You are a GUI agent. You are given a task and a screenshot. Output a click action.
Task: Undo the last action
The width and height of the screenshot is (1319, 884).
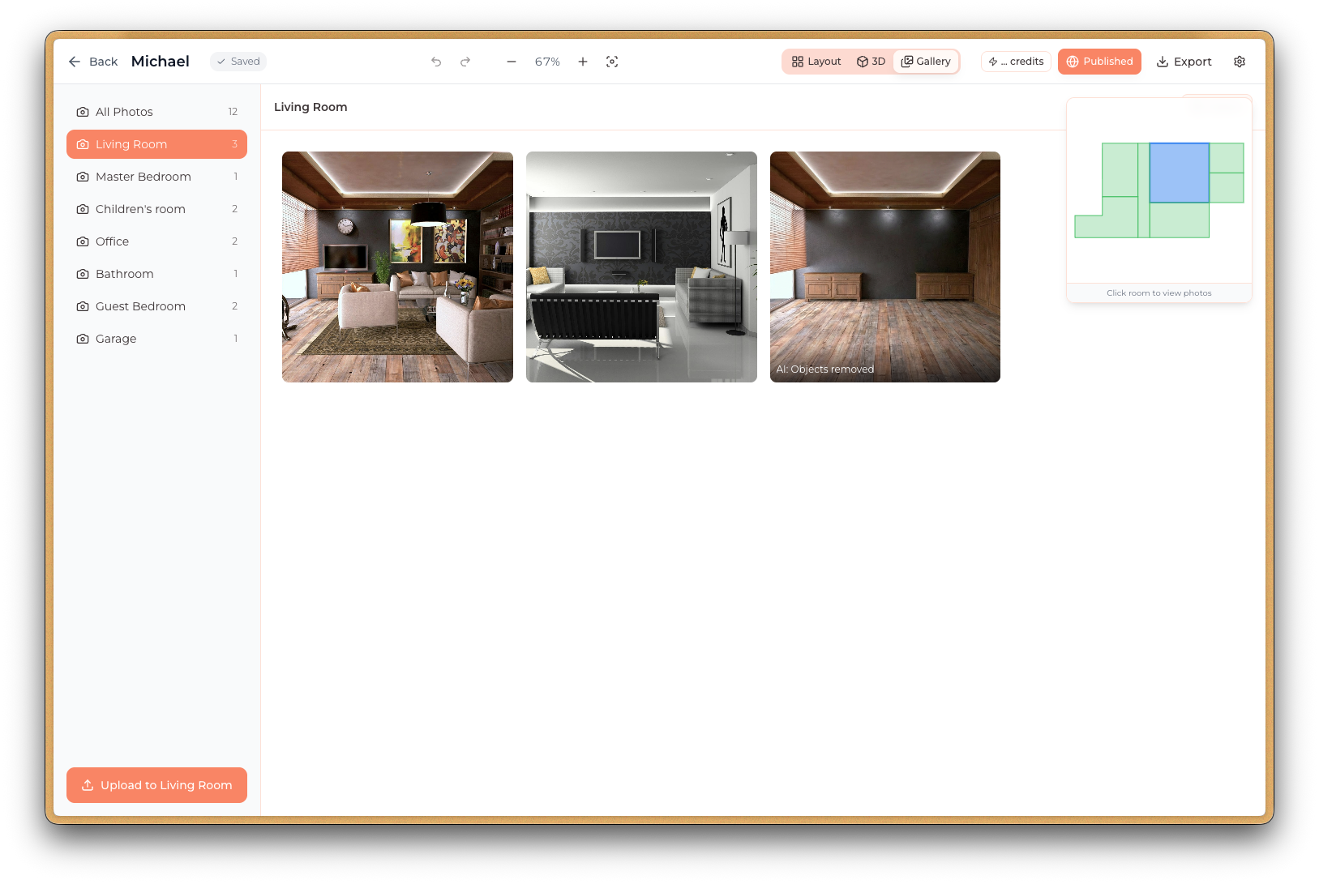click(x=436, y=61)
